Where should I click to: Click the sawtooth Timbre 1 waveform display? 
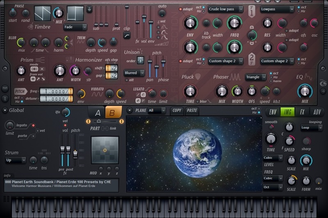[42, 13]
